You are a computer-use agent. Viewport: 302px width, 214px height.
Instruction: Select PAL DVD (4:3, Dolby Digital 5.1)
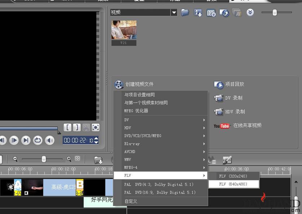[x=161, y=184]
